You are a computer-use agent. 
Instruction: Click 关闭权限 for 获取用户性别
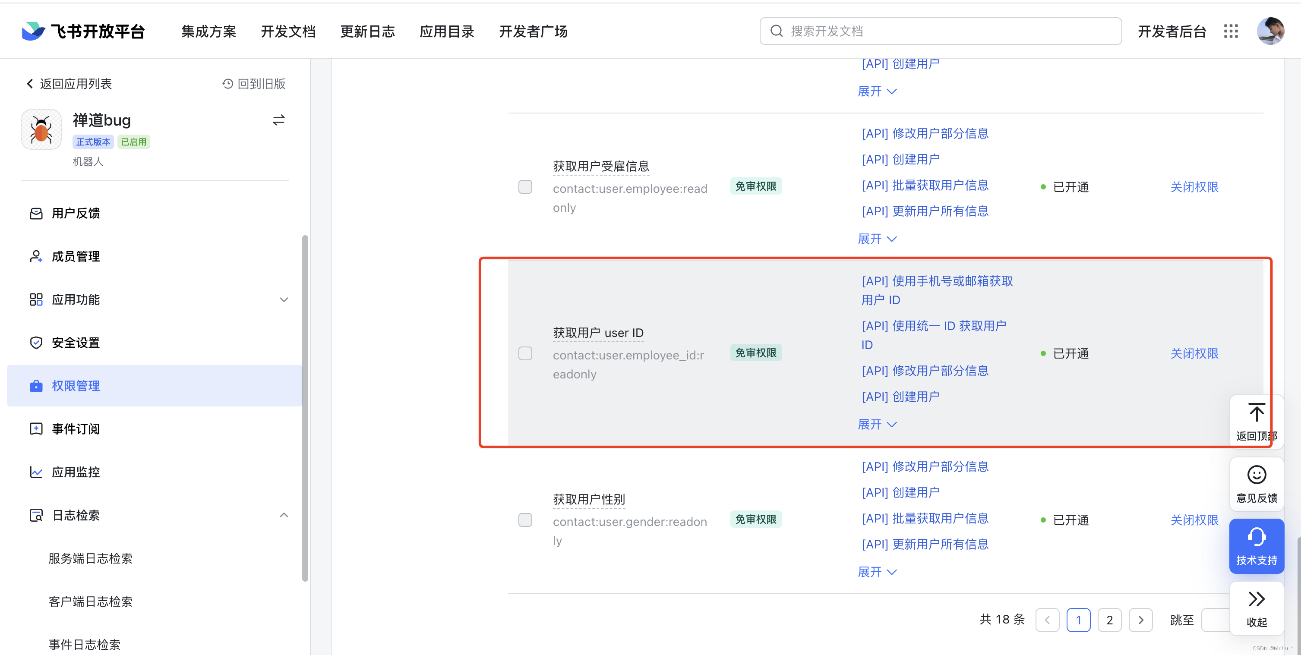[x=1194, y=520]
